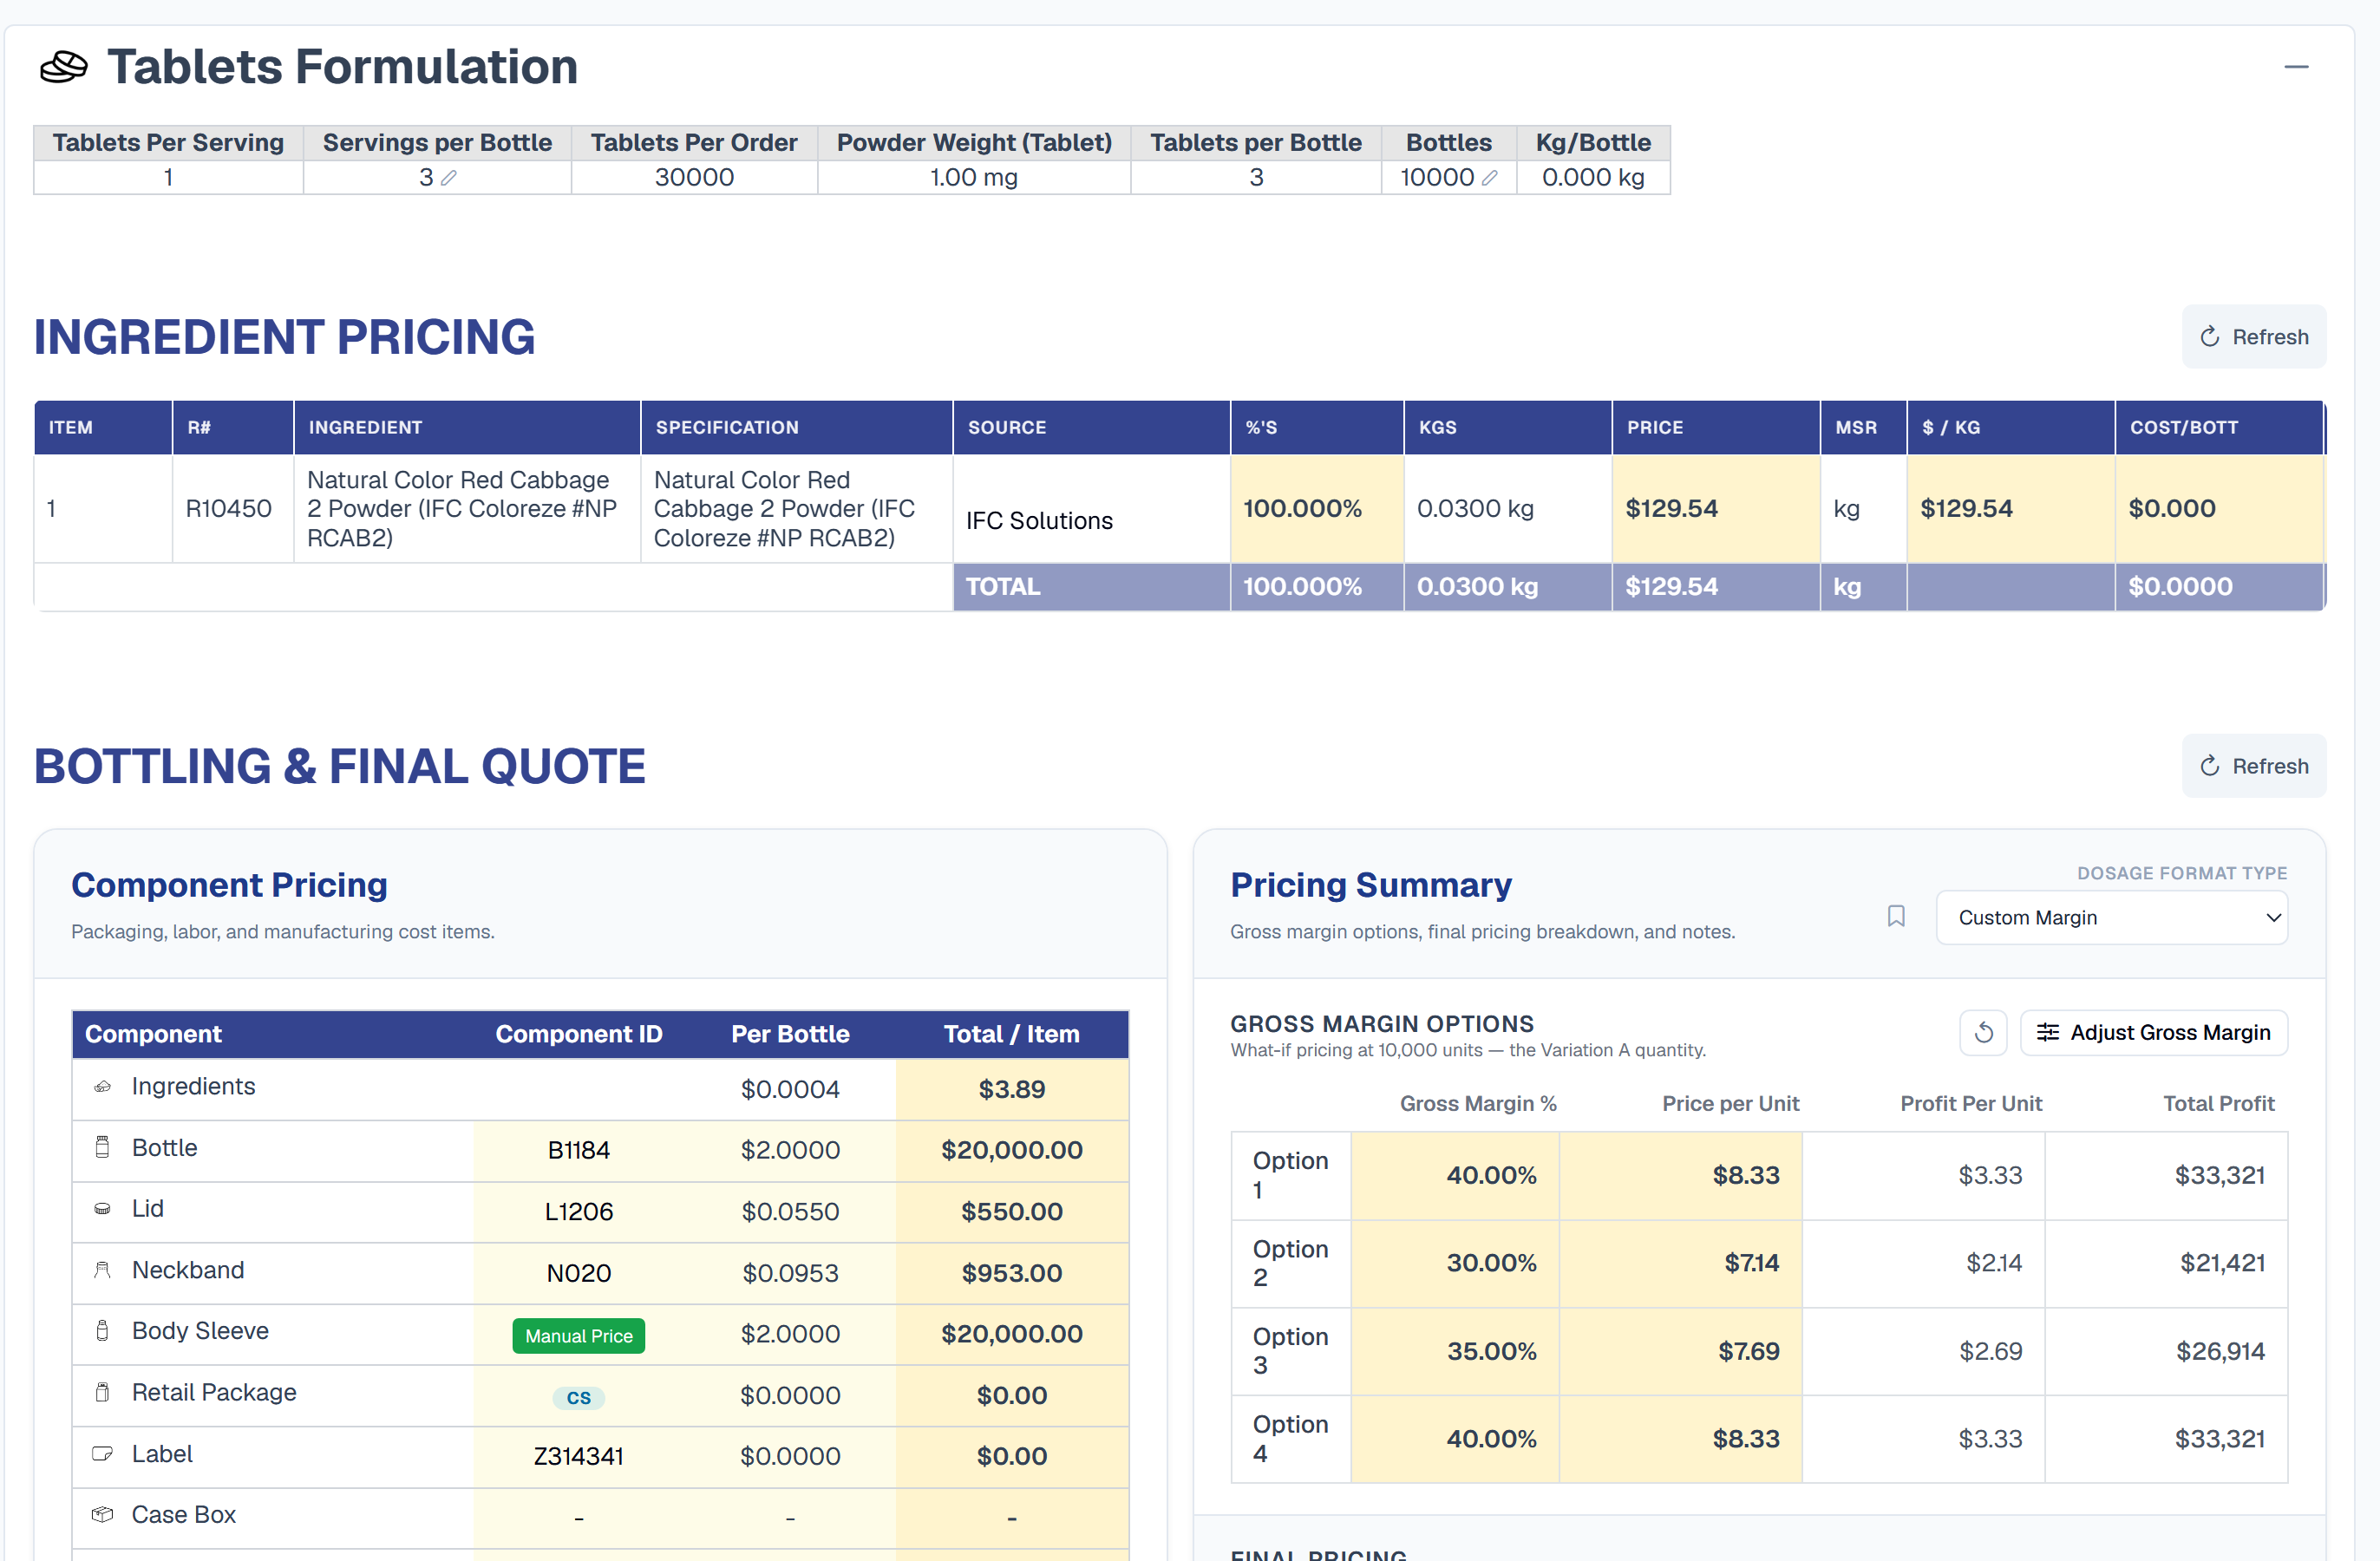Click the Bottle row icon
This screenshot has height=1561, width=2380.
pyautogui.click(x=102, y=1147)
